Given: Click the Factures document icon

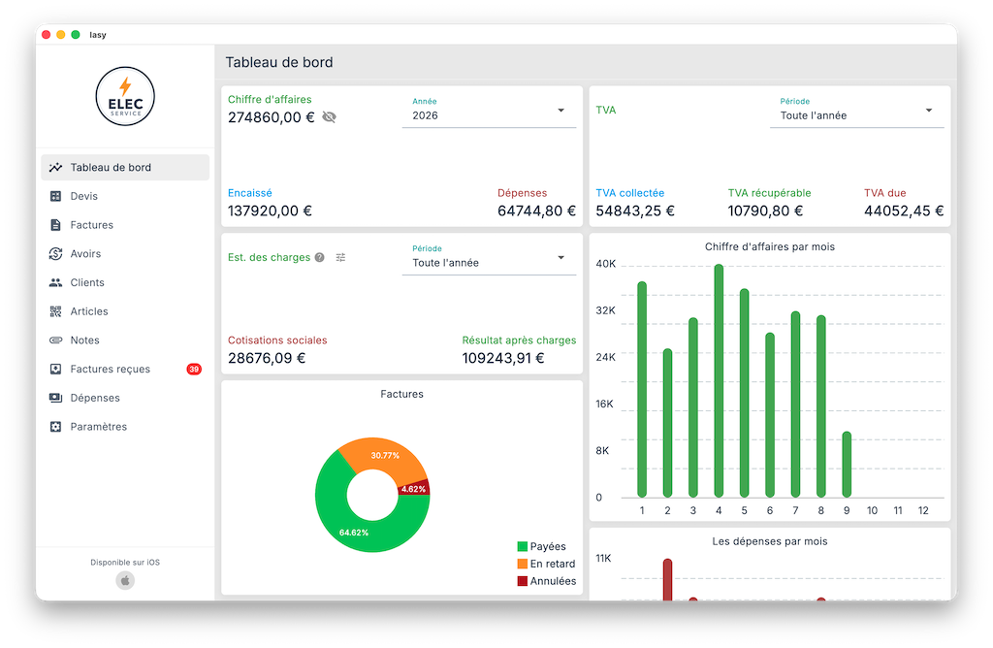Looking at the screenshot, I should point(55,225).
